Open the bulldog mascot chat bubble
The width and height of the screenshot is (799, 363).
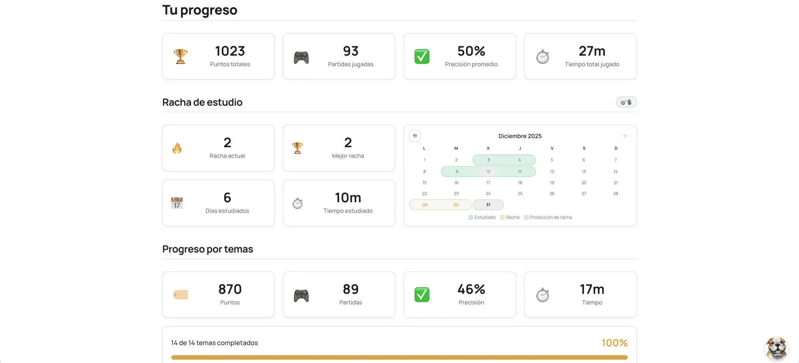(x=776, y=348)
